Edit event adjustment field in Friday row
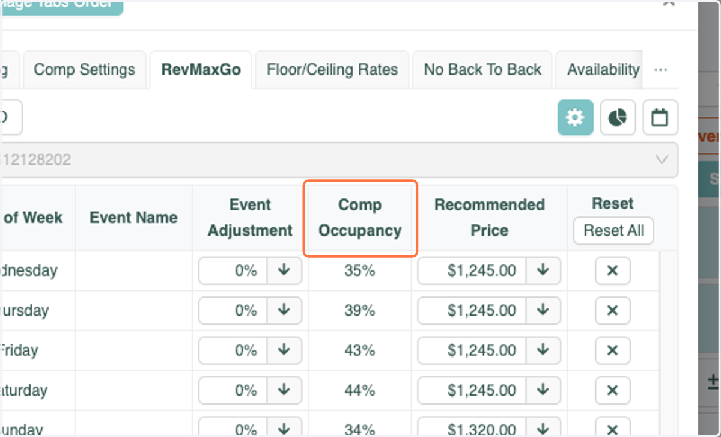 (233, 350)
